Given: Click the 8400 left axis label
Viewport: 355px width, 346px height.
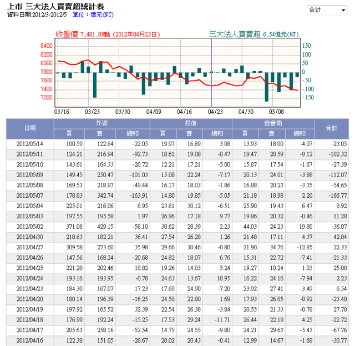Looking at the screenshot, I should pos(47,46).
